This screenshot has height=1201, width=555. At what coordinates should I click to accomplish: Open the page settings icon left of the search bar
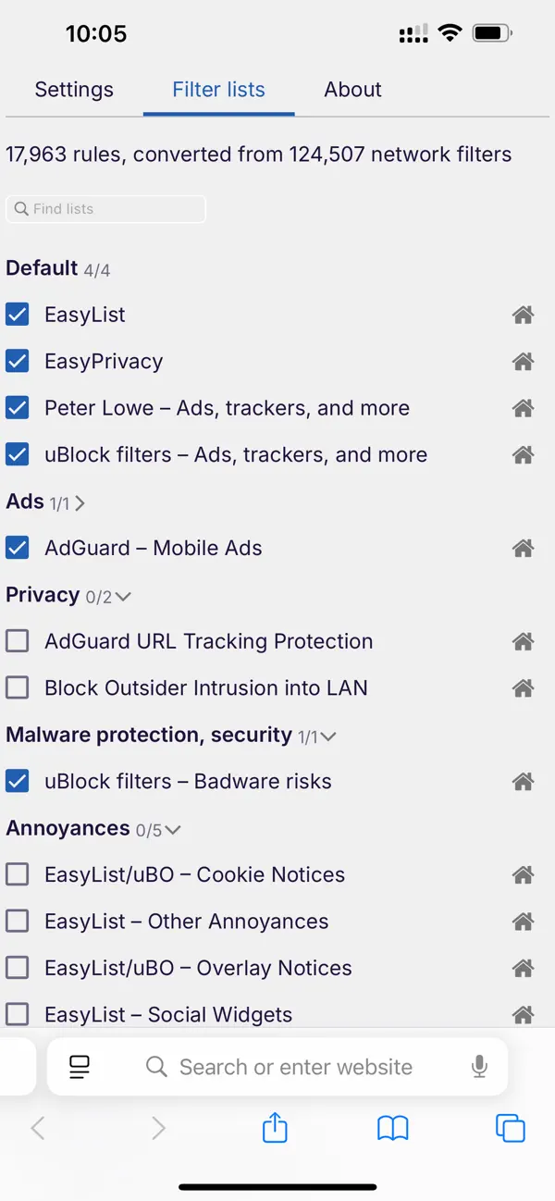pos(80,1066)
